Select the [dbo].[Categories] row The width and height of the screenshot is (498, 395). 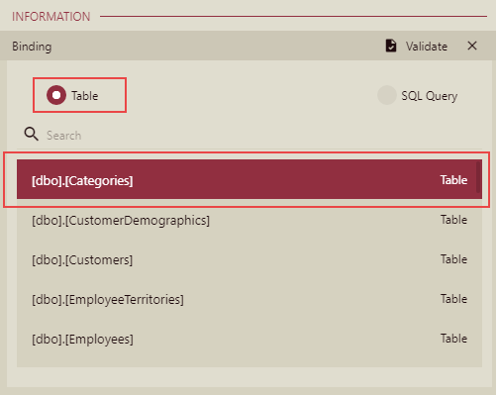(x=249, y=179)
